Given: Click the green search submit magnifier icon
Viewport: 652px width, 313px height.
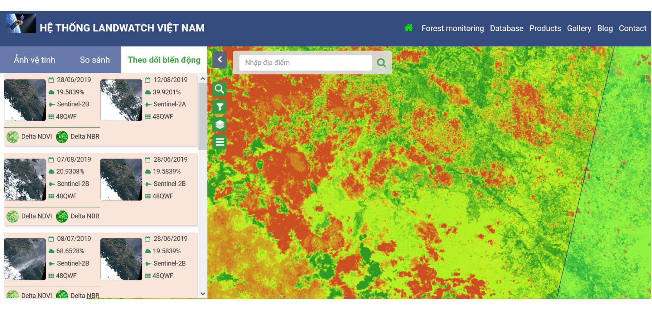Looking at the screenshot, I should 381,63.
